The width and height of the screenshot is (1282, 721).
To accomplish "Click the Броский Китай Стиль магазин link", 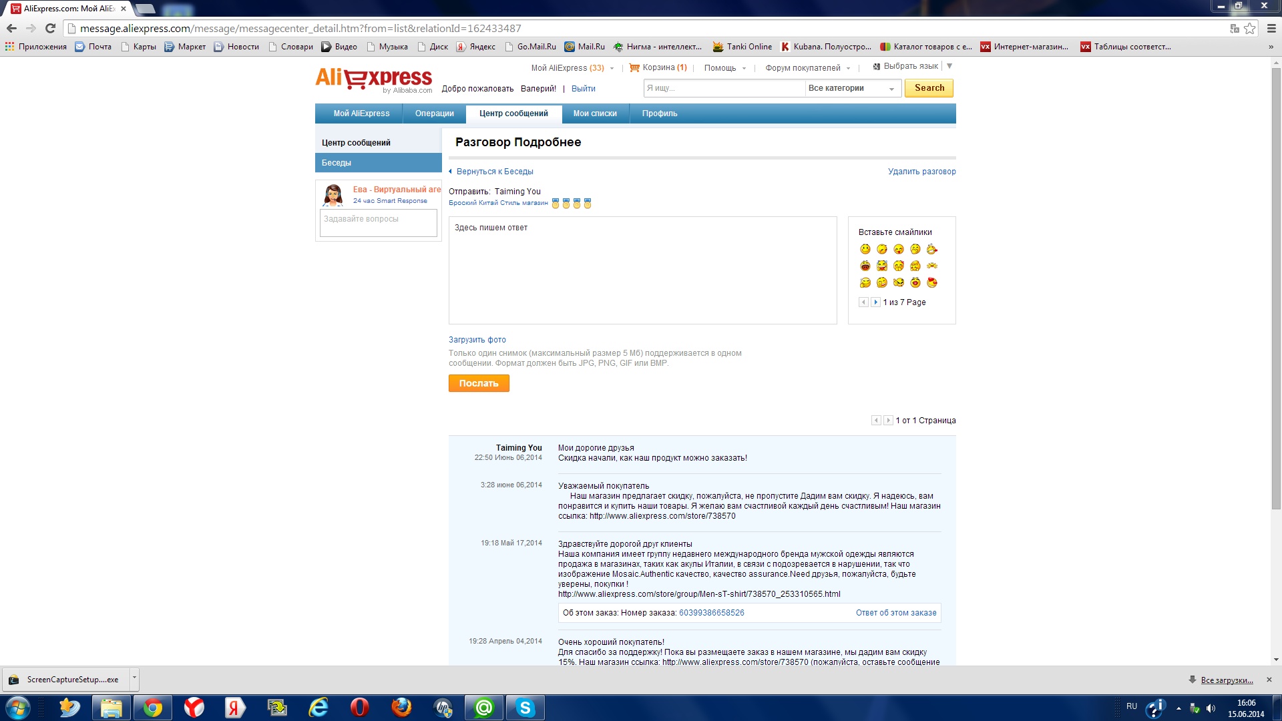I will point(498,203).
